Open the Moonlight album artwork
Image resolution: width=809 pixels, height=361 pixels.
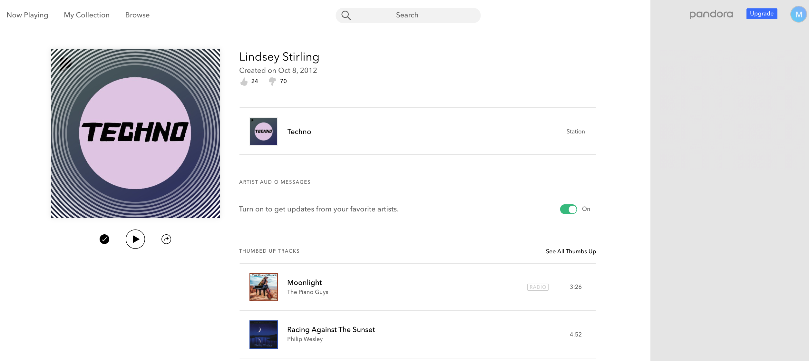(263, 287)
